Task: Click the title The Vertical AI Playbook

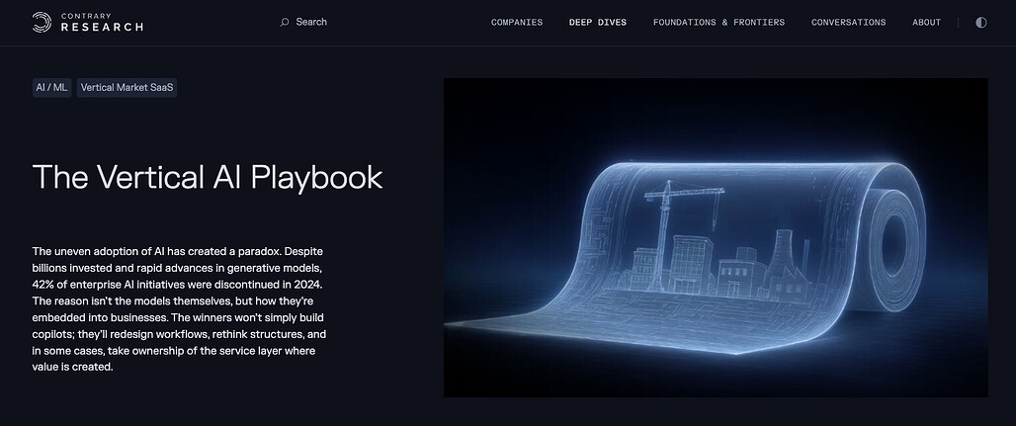Action: 208,177
